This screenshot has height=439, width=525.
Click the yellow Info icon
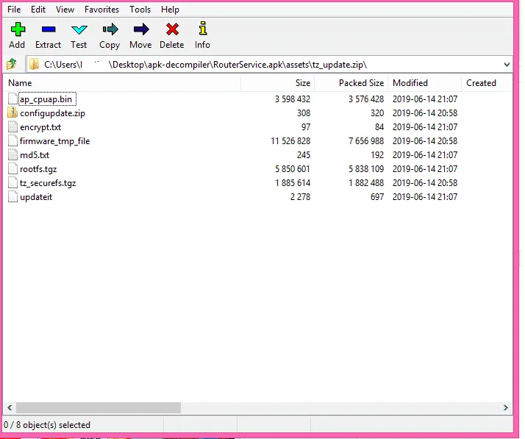pos(202,29)
